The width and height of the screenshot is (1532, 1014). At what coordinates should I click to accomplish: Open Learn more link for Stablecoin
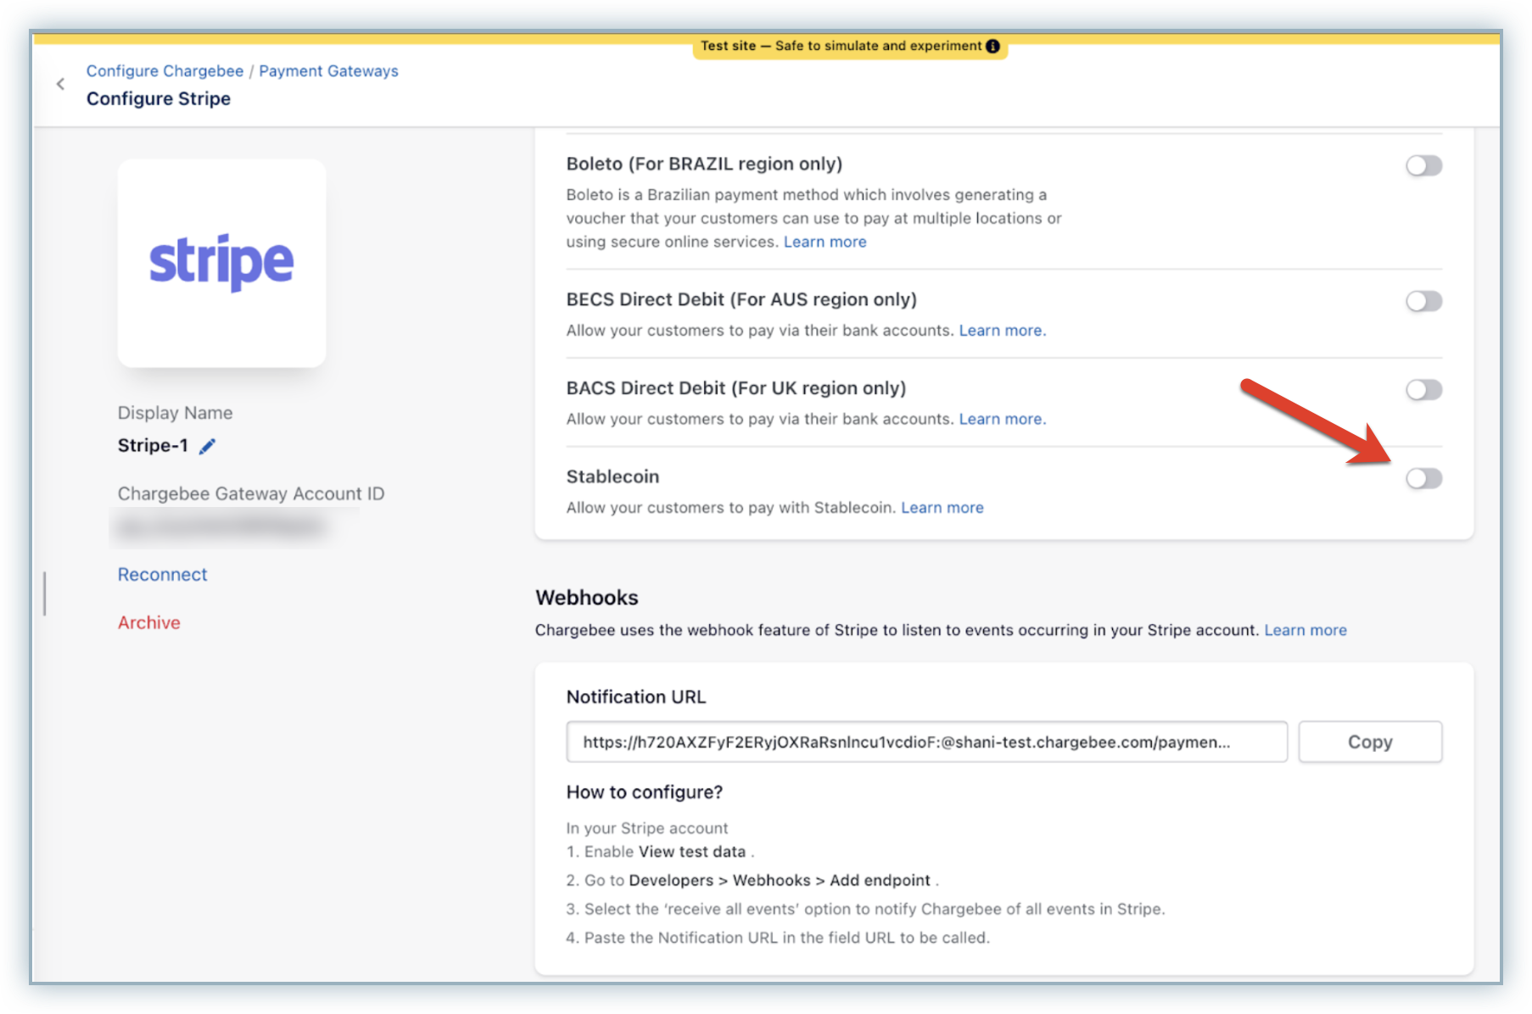(x=942, y=508)
